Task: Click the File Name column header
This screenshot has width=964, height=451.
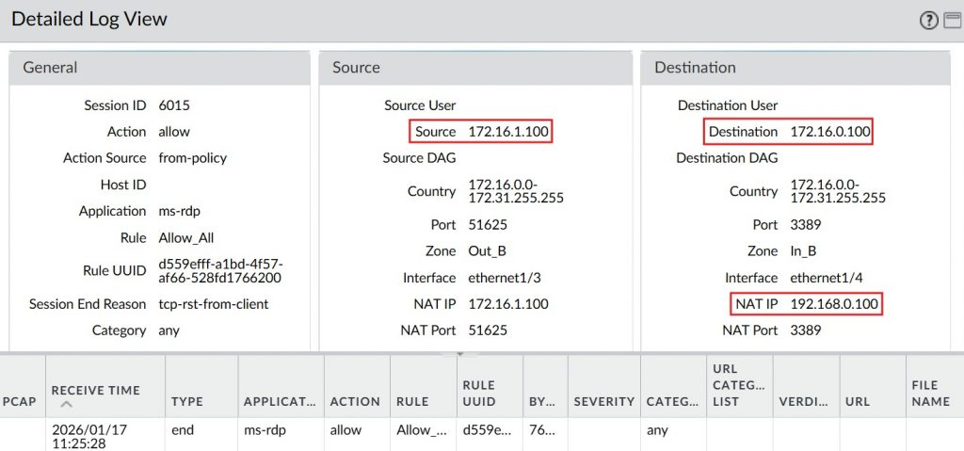Action: [930, 393]
